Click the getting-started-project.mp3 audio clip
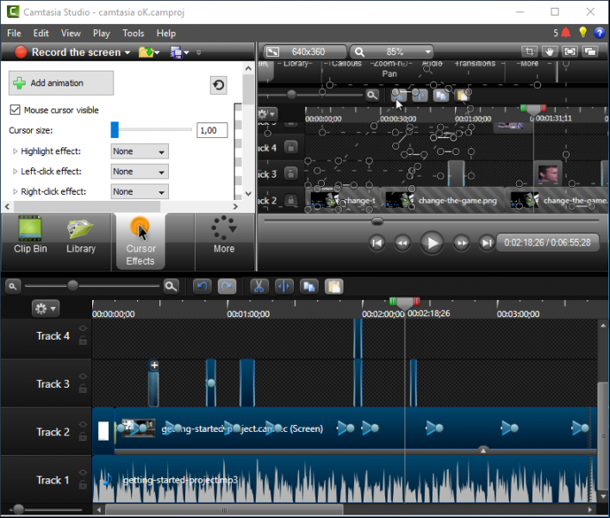610x518 pixels. [345, 480]
